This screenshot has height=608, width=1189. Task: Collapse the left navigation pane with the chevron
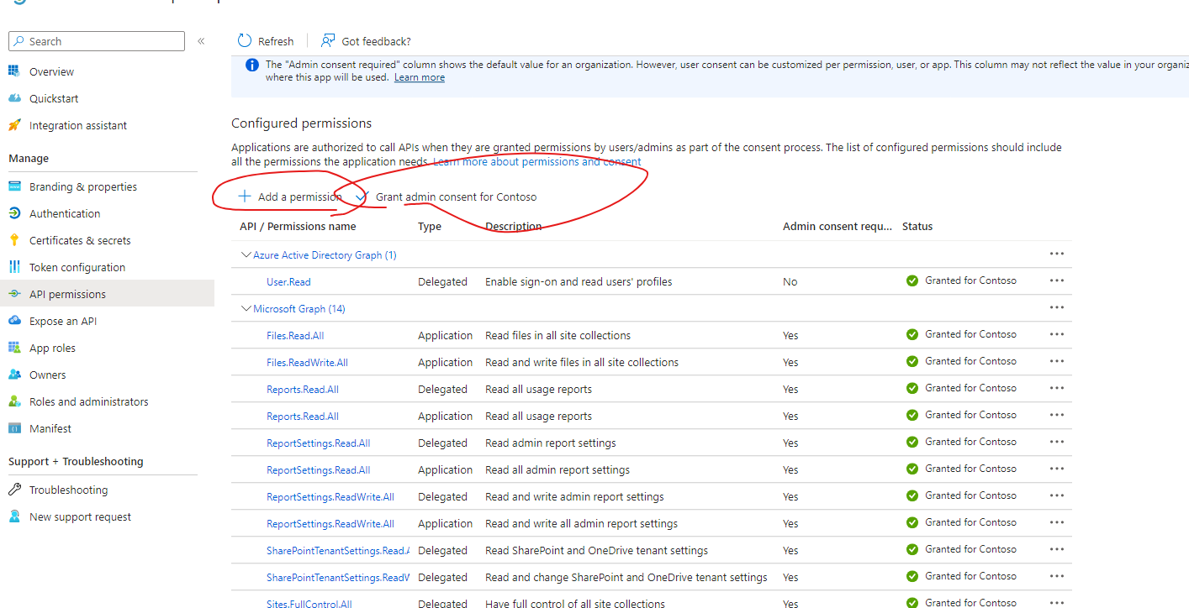[201, 40]
